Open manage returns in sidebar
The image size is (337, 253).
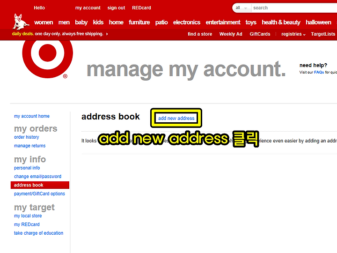click(x=29, y=146)
